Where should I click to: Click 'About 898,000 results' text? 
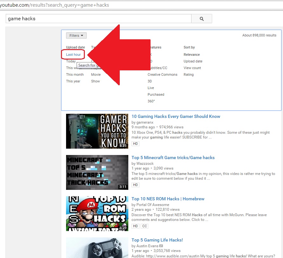[x=259, y=35]
